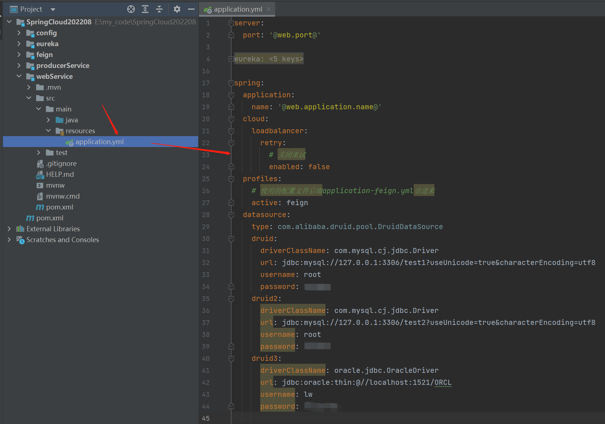
Task: Expand the feign module folder
Action: coord(19,54)
